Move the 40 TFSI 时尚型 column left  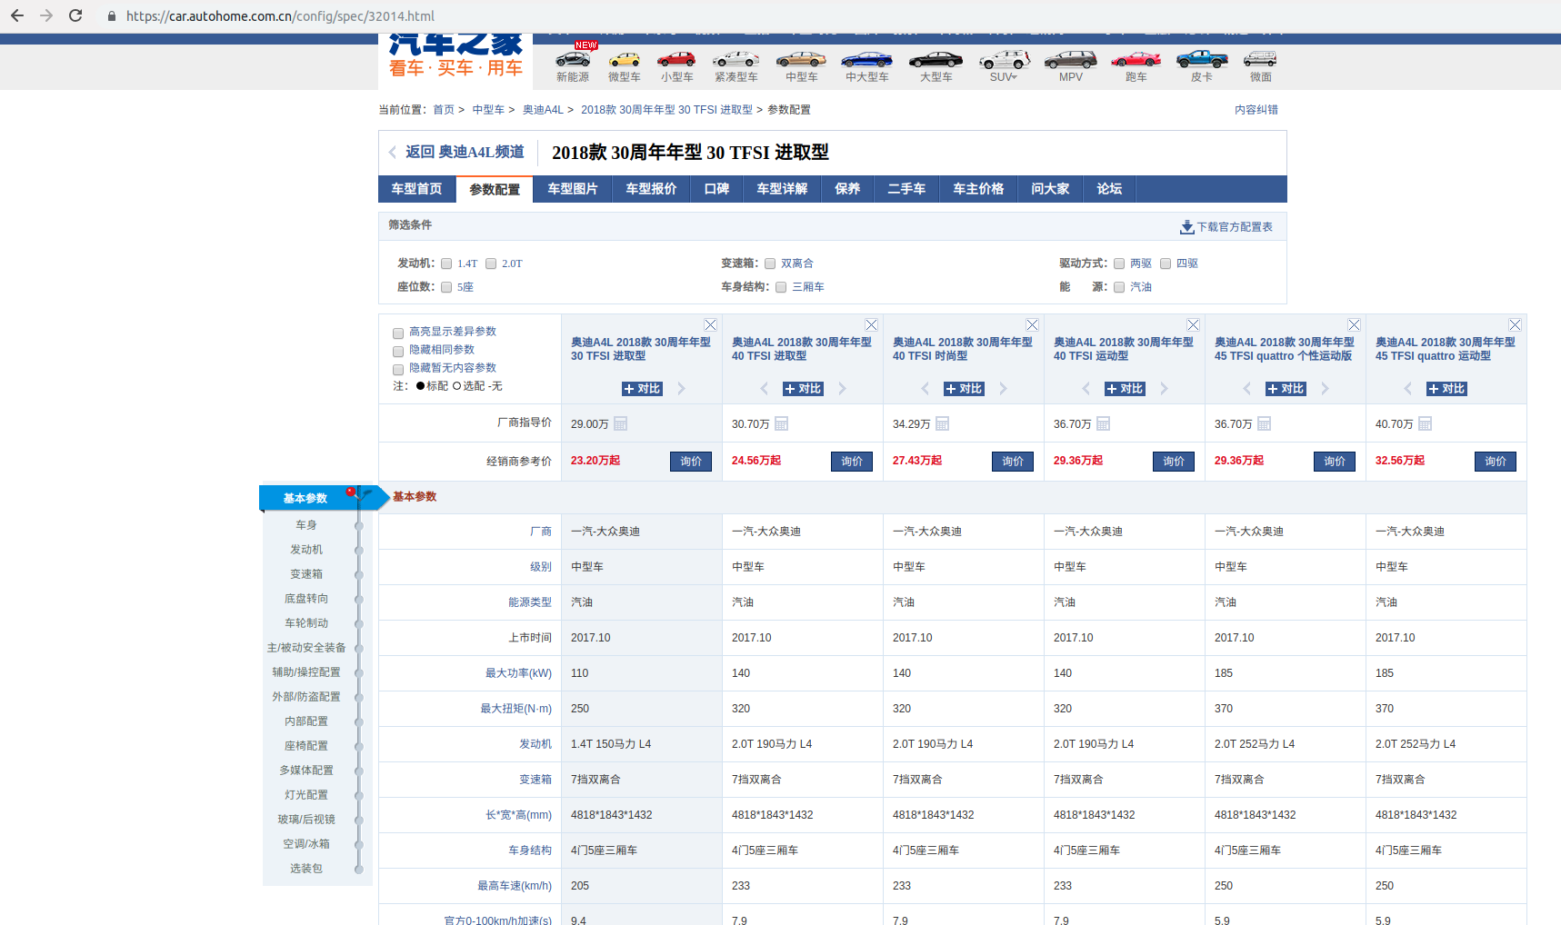[926, 389]
